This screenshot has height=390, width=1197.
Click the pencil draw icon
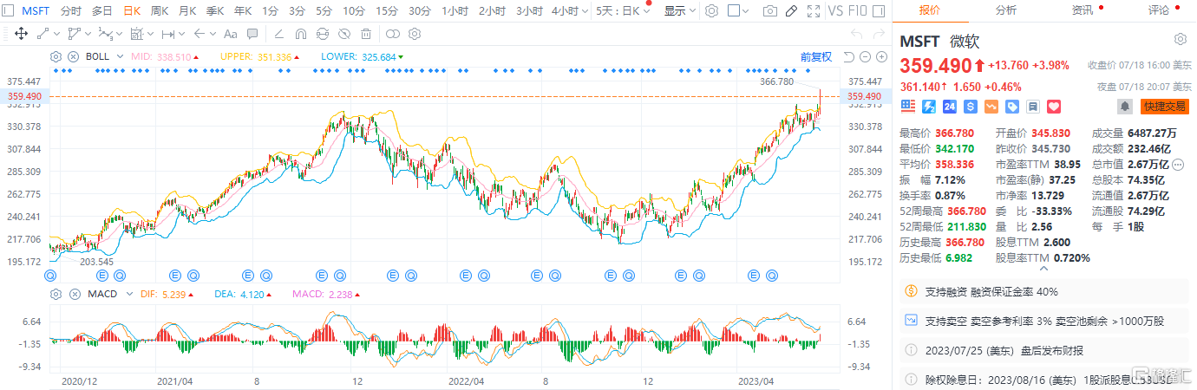click(x=791, y=11)
